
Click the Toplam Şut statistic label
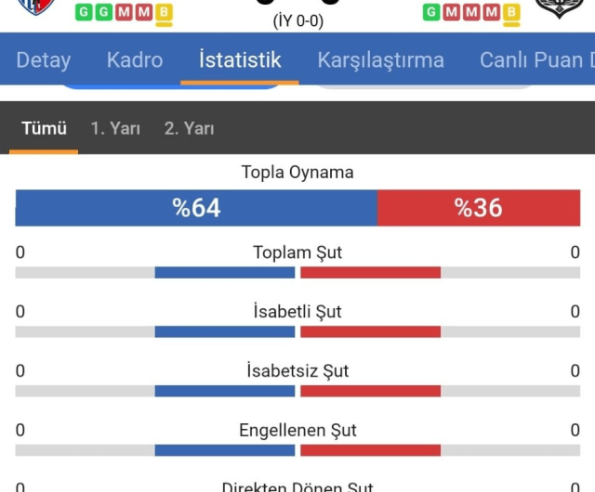click(x=297, y=252)
